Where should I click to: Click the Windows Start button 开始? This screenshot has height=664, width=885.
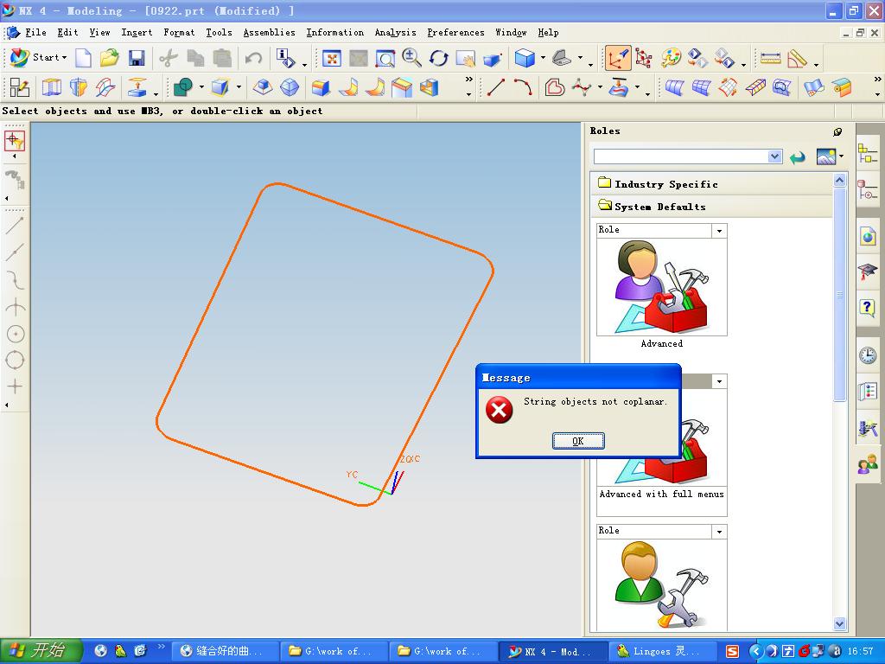click(41, 651)
